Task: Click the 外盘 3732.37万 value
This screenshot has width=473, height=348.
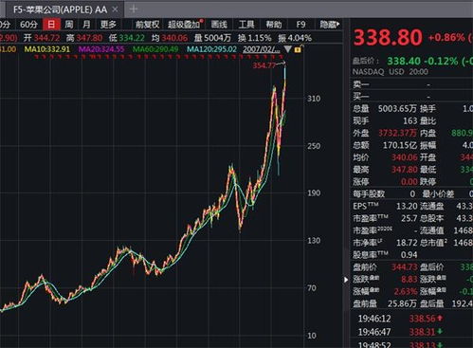Action: pos(397,133)
